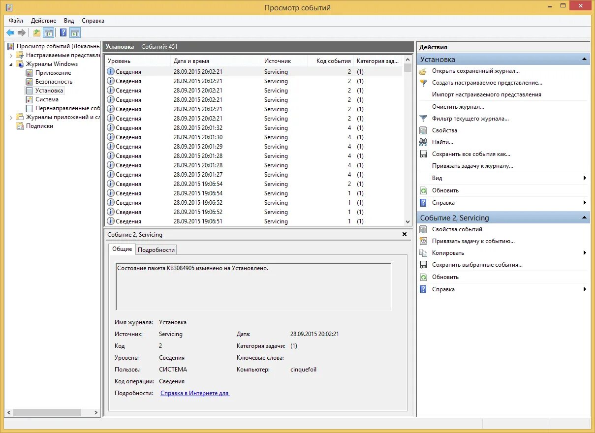This screenshot has height=433, width=595.
Task: Click Очистить журнал action
Action: click(458, 107)
